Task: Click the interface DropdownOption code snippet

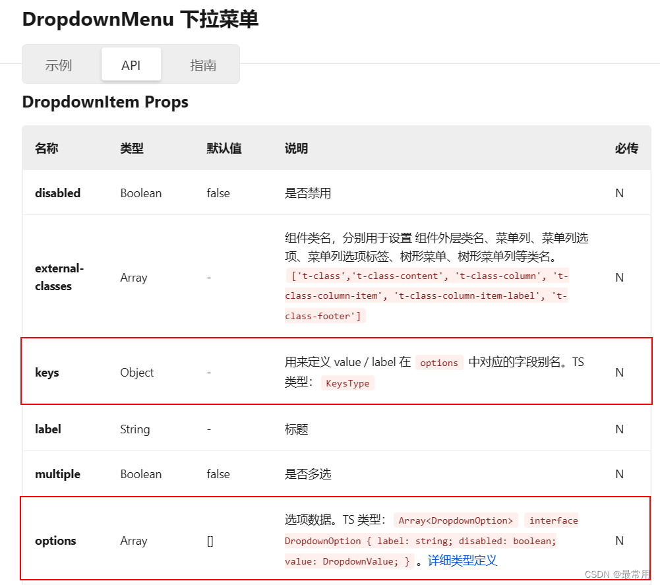Action: point(553,520)
